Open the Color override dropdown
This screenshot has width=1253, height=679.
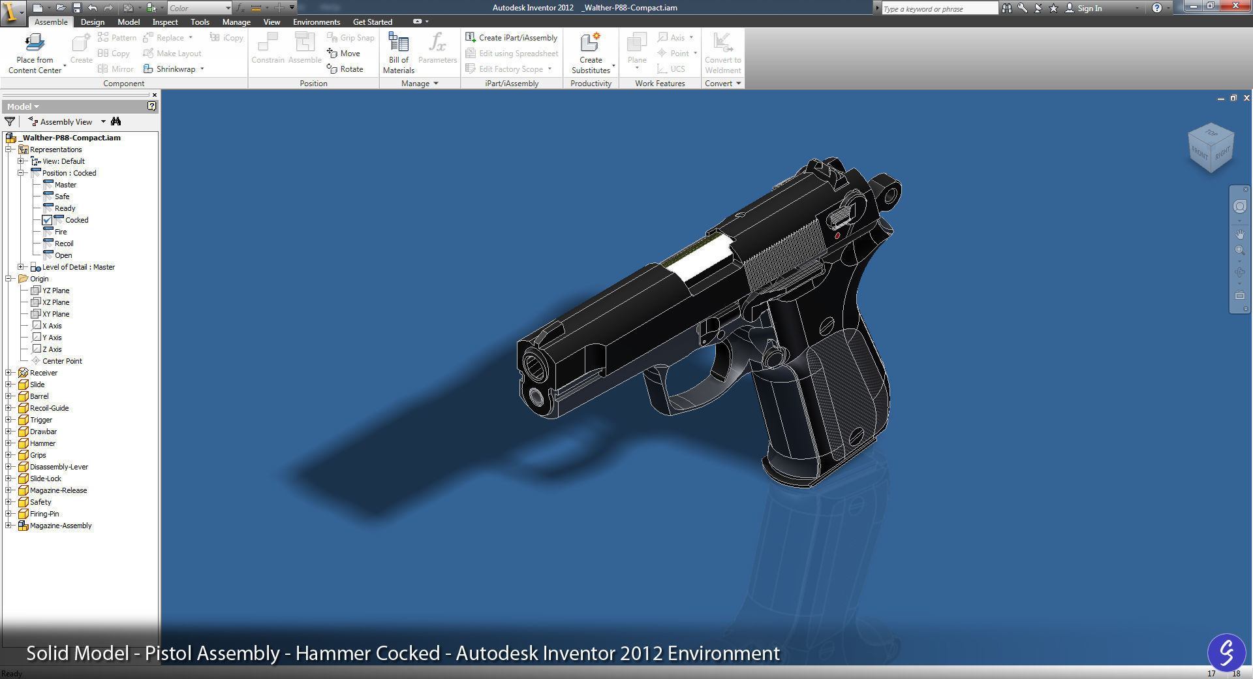[227, 8]
